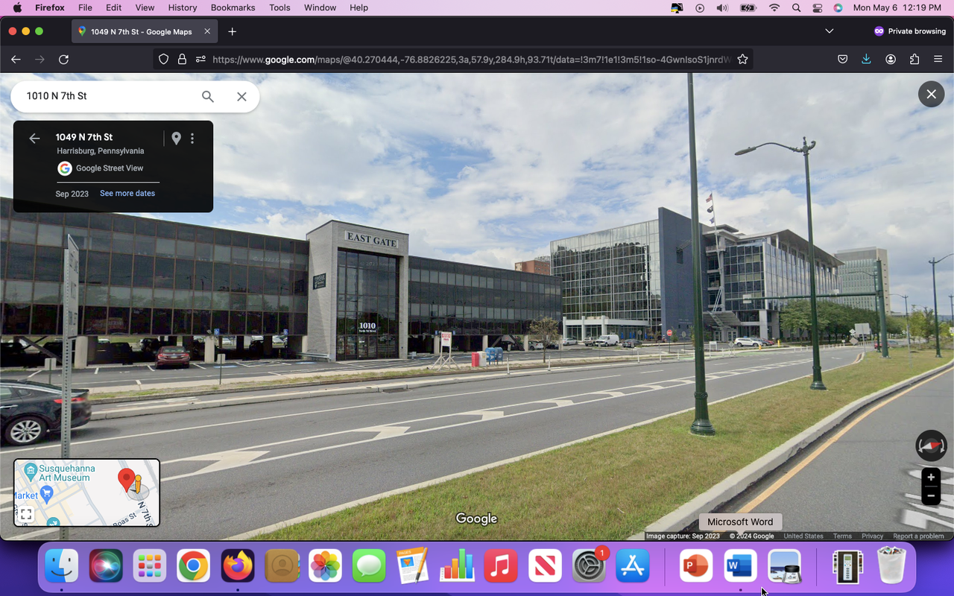Click the site permissions icon in address bar

coord(200,60)
